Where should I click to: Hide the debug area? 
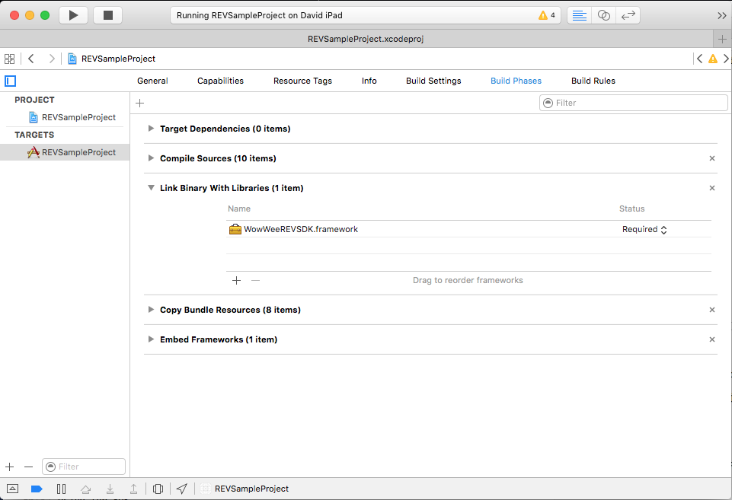pos(13,489)
